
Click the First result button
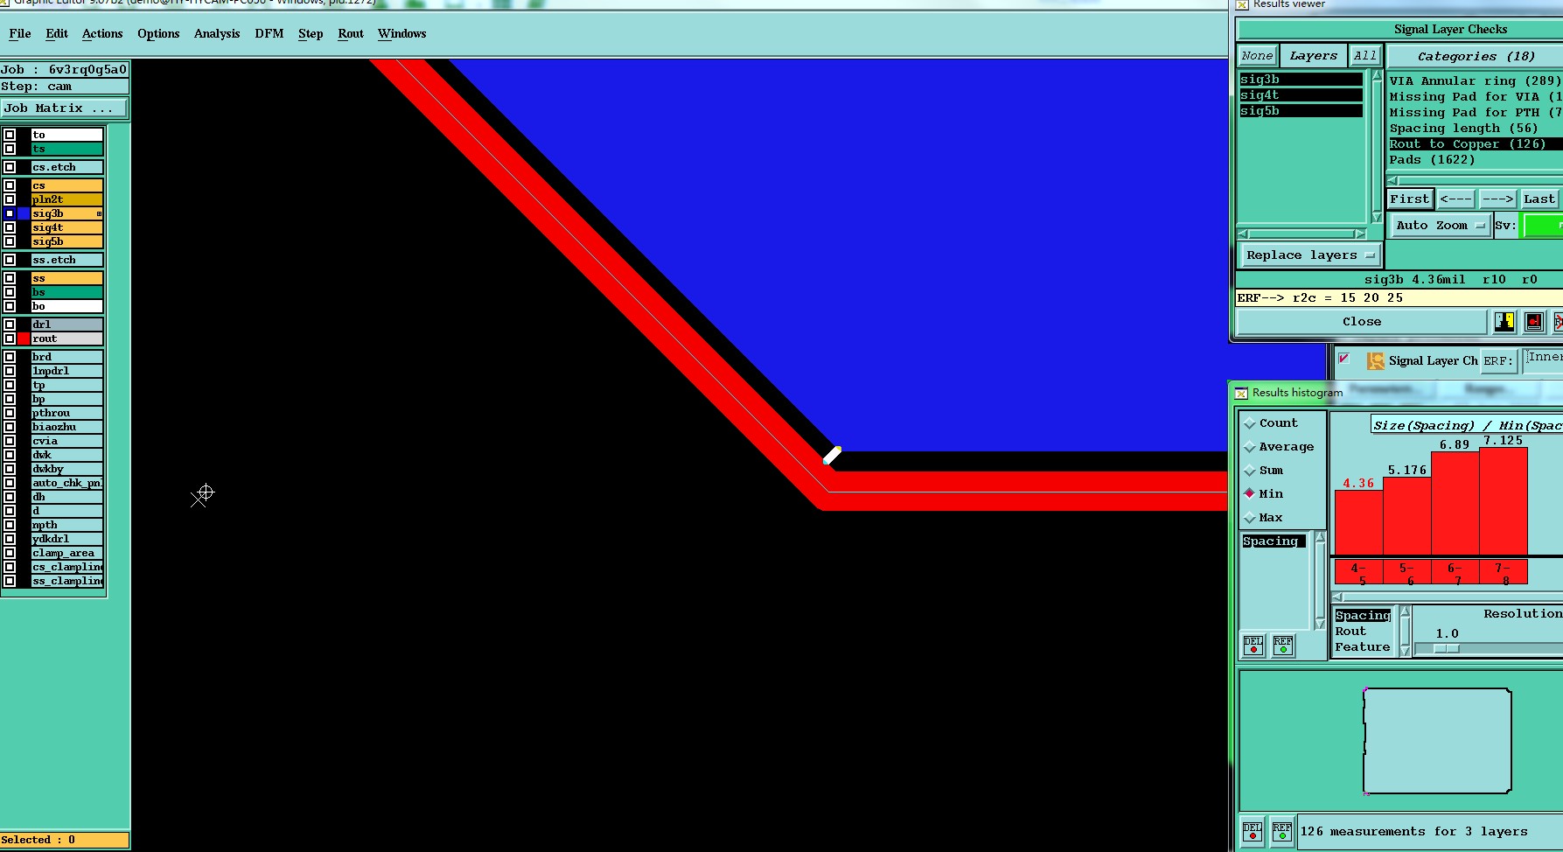(x=1410, y=199)
